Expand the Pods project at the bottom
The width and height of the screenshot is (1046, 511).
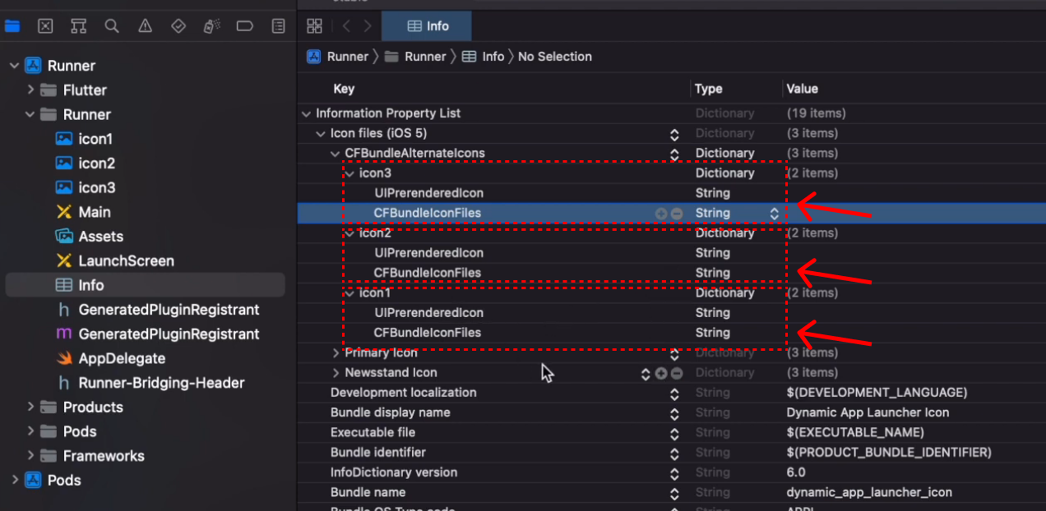[15, 480]
